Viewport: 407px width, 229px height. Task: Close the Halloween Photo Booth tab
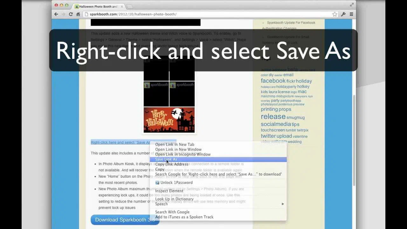point(122,6)
